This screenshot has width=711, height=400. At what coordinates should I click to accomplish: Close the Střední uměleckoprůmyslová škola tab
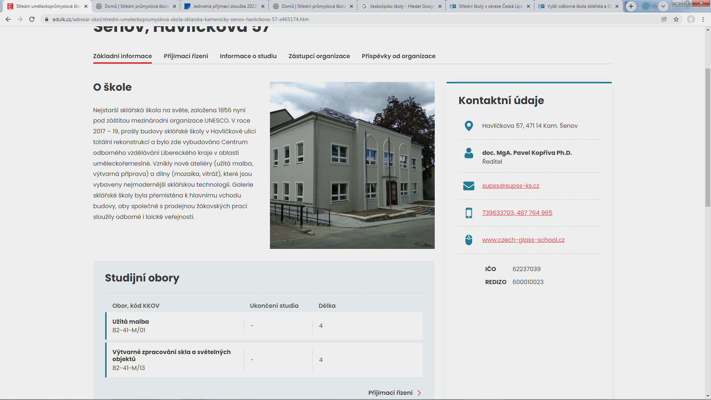click(x=86, y=6)
